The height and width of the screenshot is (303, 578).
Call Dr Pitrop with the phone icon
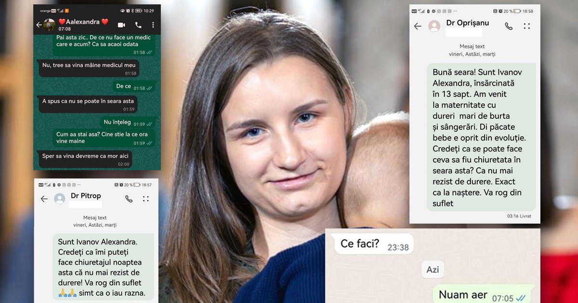pyautogui.click(x=129, y=199)
